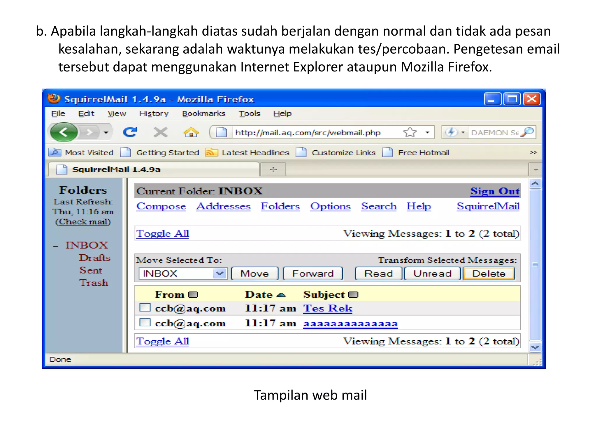Click the upper Toggle All link
Screen dimensions: 597x448
(162, 233)
